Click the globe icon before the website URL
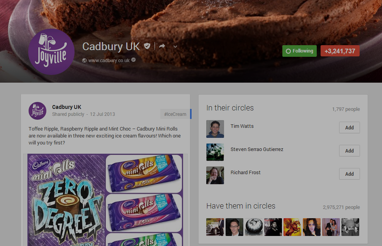 coord(84,60)
